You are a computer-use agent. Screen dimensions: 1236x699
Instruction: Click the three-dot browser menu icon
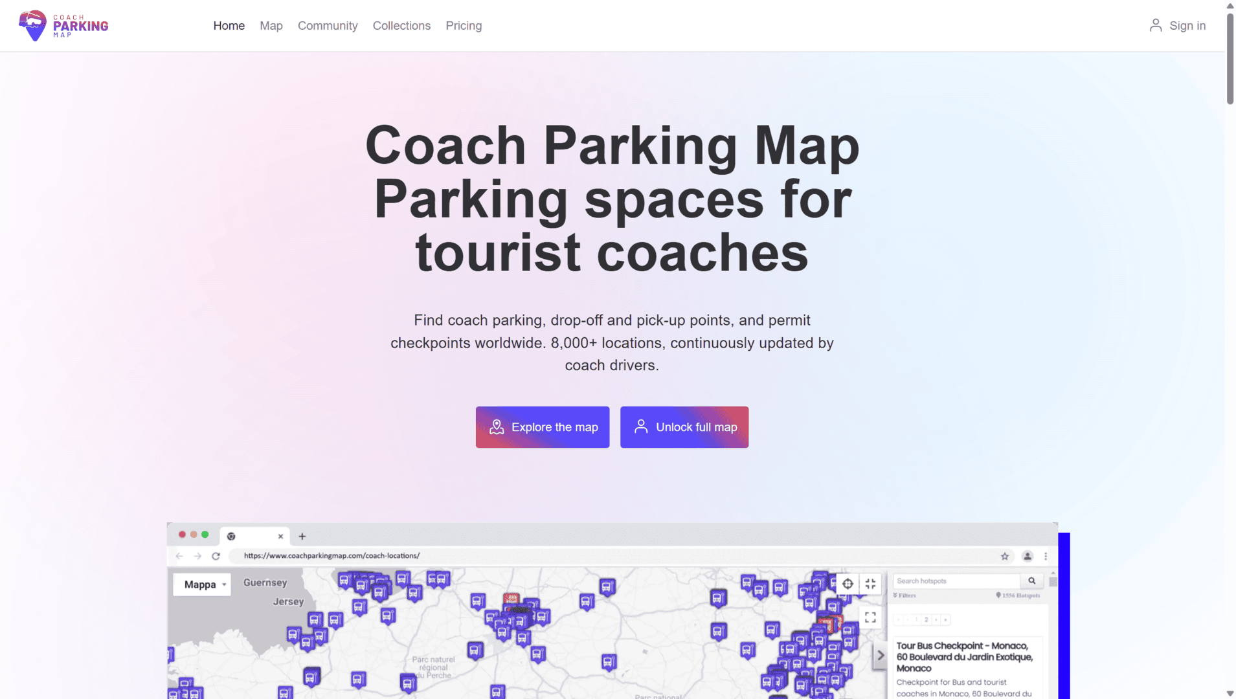click(x=1045, y=556)
